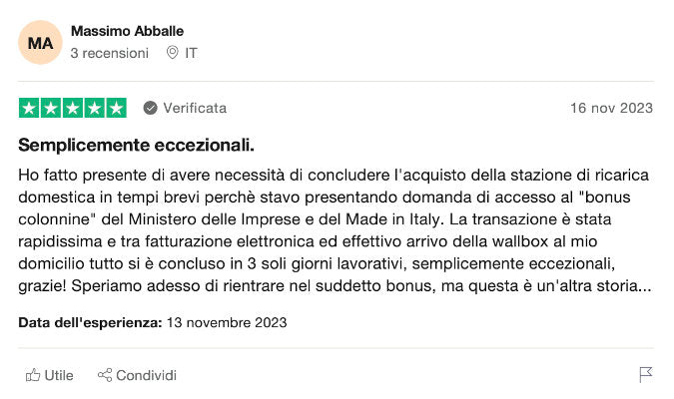Click the verified checkmark badge icon
The image size is (674, 399).
click(150, 108)
